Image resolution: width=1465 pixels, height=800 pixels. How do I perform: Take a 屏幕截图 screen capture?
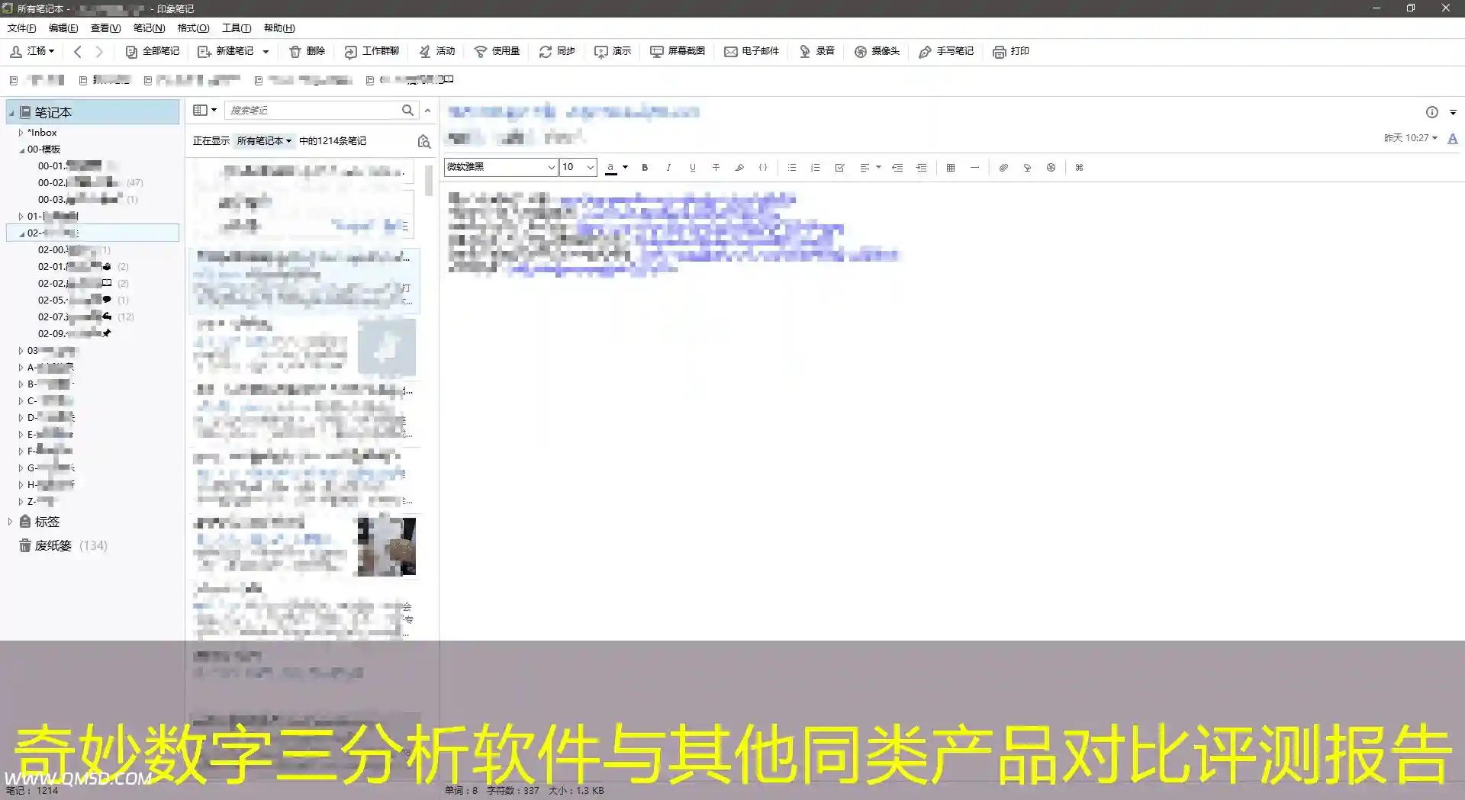(678, 51)
